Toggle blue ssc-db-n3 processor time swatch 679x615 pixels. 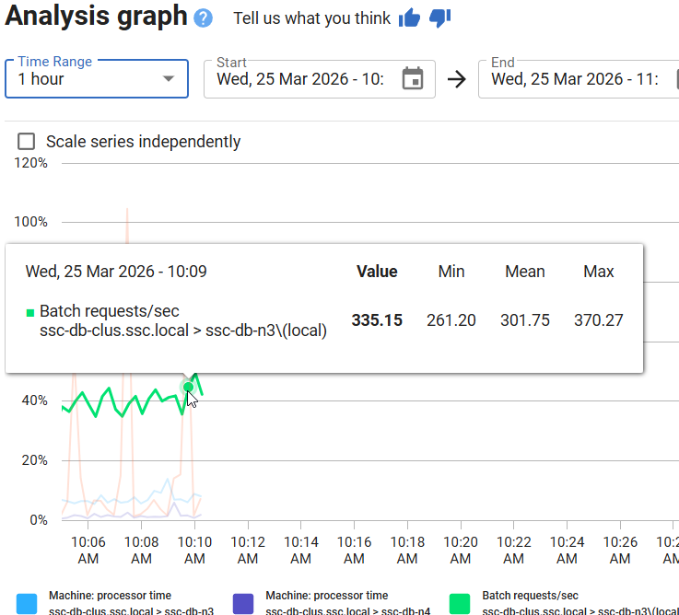(28, 603)
